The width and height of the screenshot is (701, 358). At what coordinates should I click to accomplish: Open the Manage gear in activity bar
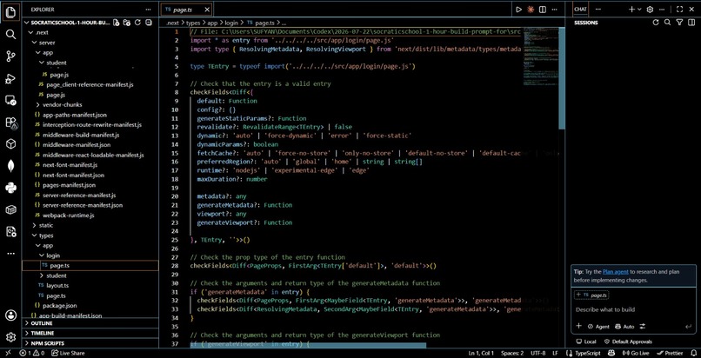[x=10, y=337]
